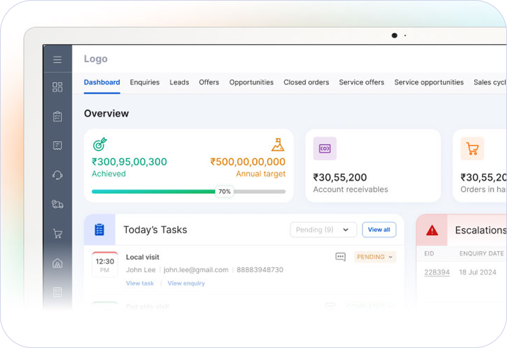507x348 pixels.
Task: Click the comment icon on Local visit task
Action: pos(341,257)
